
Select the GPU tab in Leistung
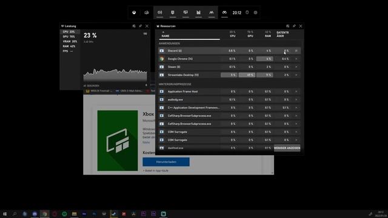pyautogui.click(x=70, y=36)
